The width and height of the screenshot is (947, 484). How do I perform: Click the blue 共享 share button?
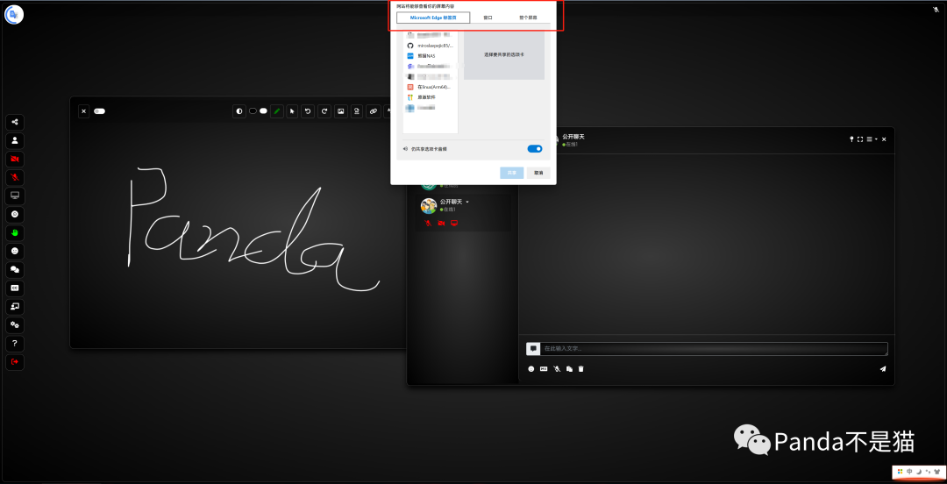click(511, 173)
